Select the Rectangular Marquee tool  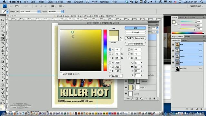point(3,24)
